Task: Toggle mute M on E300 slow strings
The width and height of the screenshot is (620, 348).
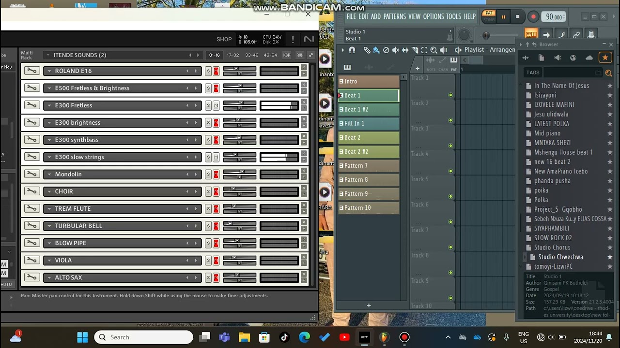Action: tap(216, 157)
